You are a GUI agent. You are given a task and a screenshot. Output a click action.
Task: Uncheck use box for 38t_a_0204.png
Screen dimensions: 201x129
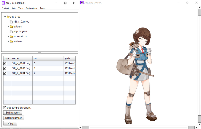[x=5, y=73]
